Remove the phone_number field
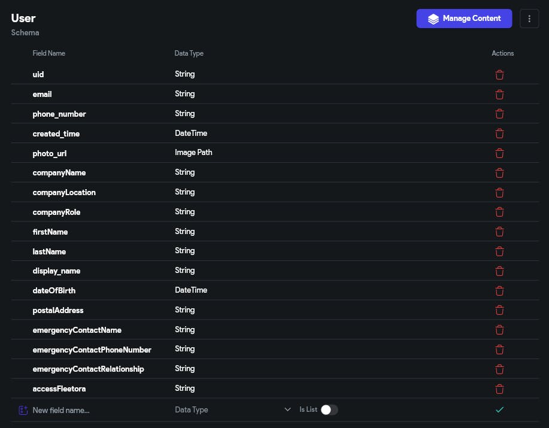Viewport: 549px width, 428px height. pyautogui.click(x=499, y=114)
